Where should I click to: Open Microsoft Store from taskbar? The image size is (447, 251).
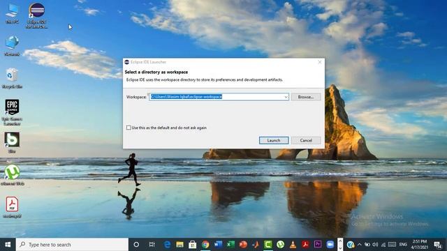pyautogui.click(x=193, y=245)
